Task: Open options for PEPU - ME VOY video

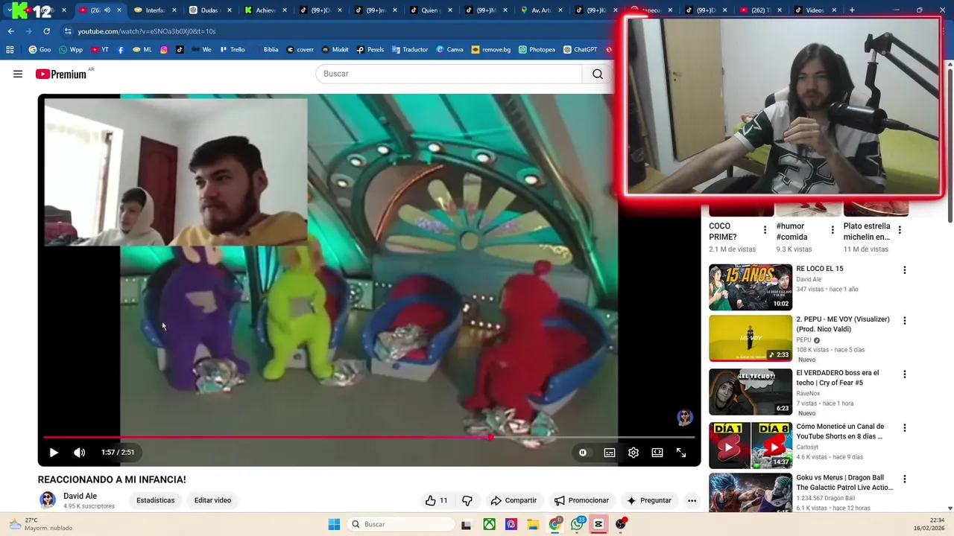Action: [x=904, y=321]
